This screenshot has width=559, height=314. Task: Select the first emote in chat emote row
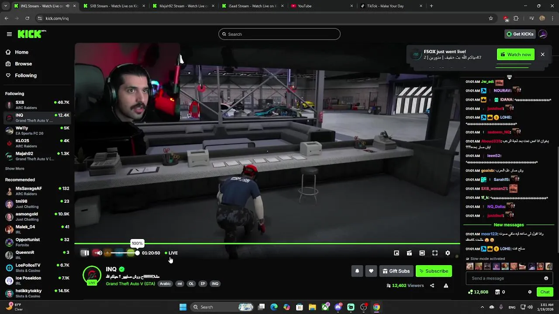tap(470, 266)
